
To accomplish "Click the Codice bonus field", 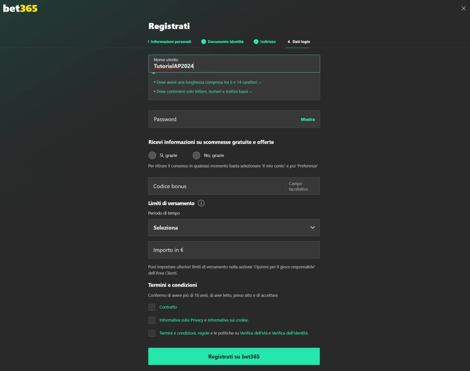I will click(234, 186).
